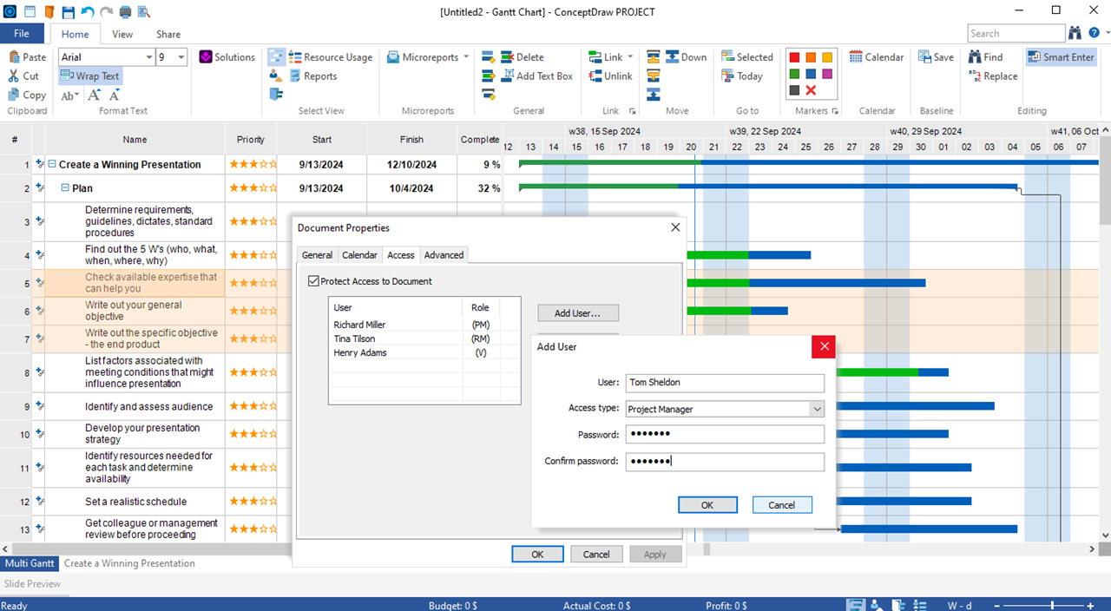
Task: Collapse the Plan task group
Action: click(65, 188)
